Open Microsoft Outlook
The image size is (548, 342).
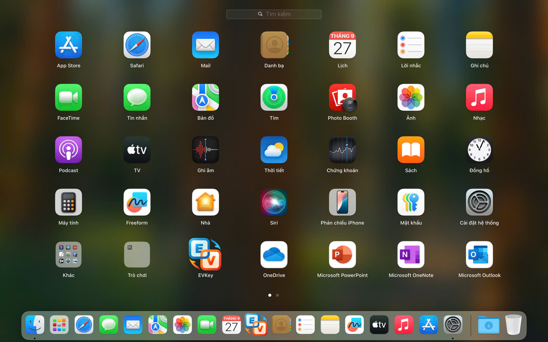point(479,255)
